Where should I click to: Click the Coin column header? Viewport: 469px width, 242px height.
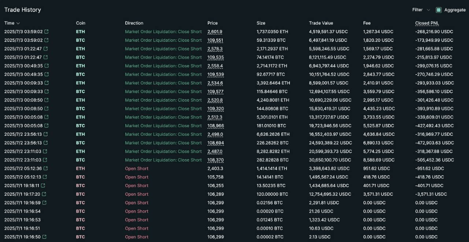(x=81, y=23)
